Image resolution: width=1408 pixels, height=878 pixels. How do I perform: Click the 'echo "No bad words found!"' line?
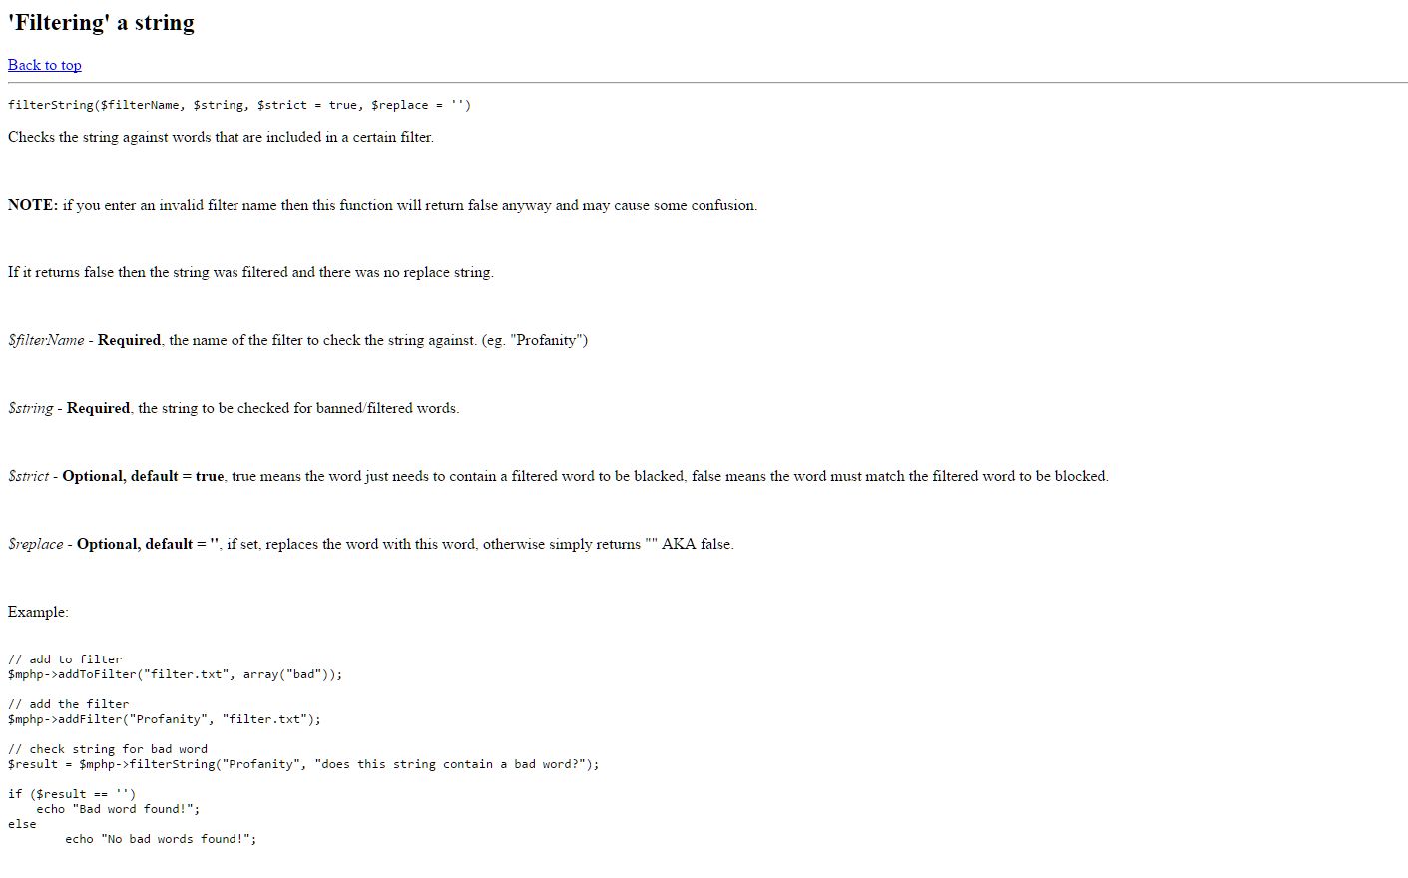click(161, 839)
